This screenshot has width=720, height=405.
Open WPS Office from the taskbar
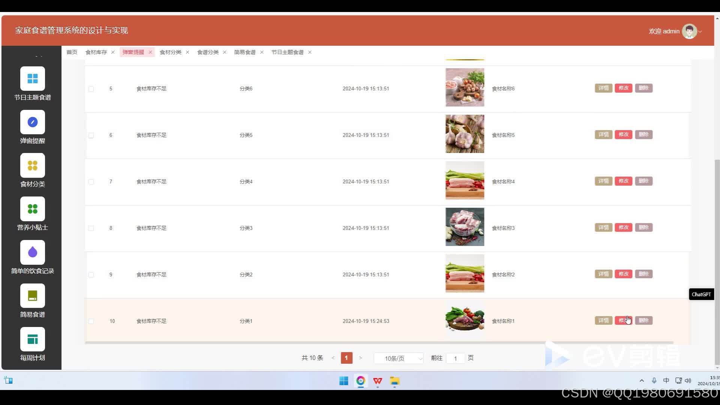pos(378,381)
